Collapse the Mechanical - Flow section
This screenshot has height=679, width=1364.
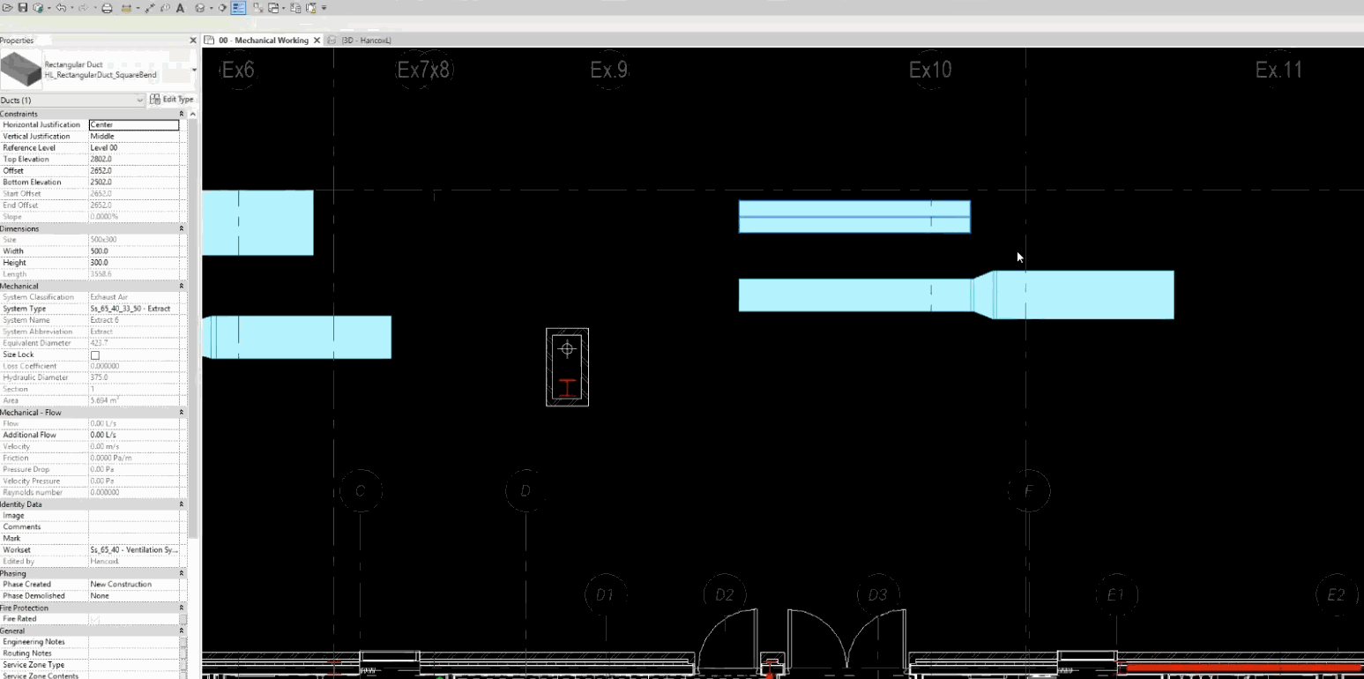coord(182,412)
